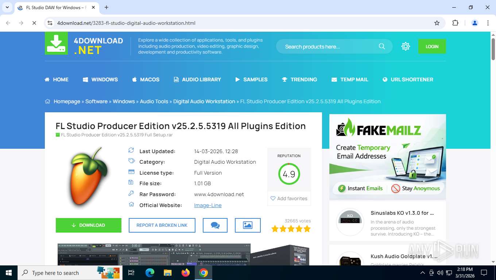Click the Windows breadcrumb link
The height and width of the screenshot is (280, 496).
124,101
